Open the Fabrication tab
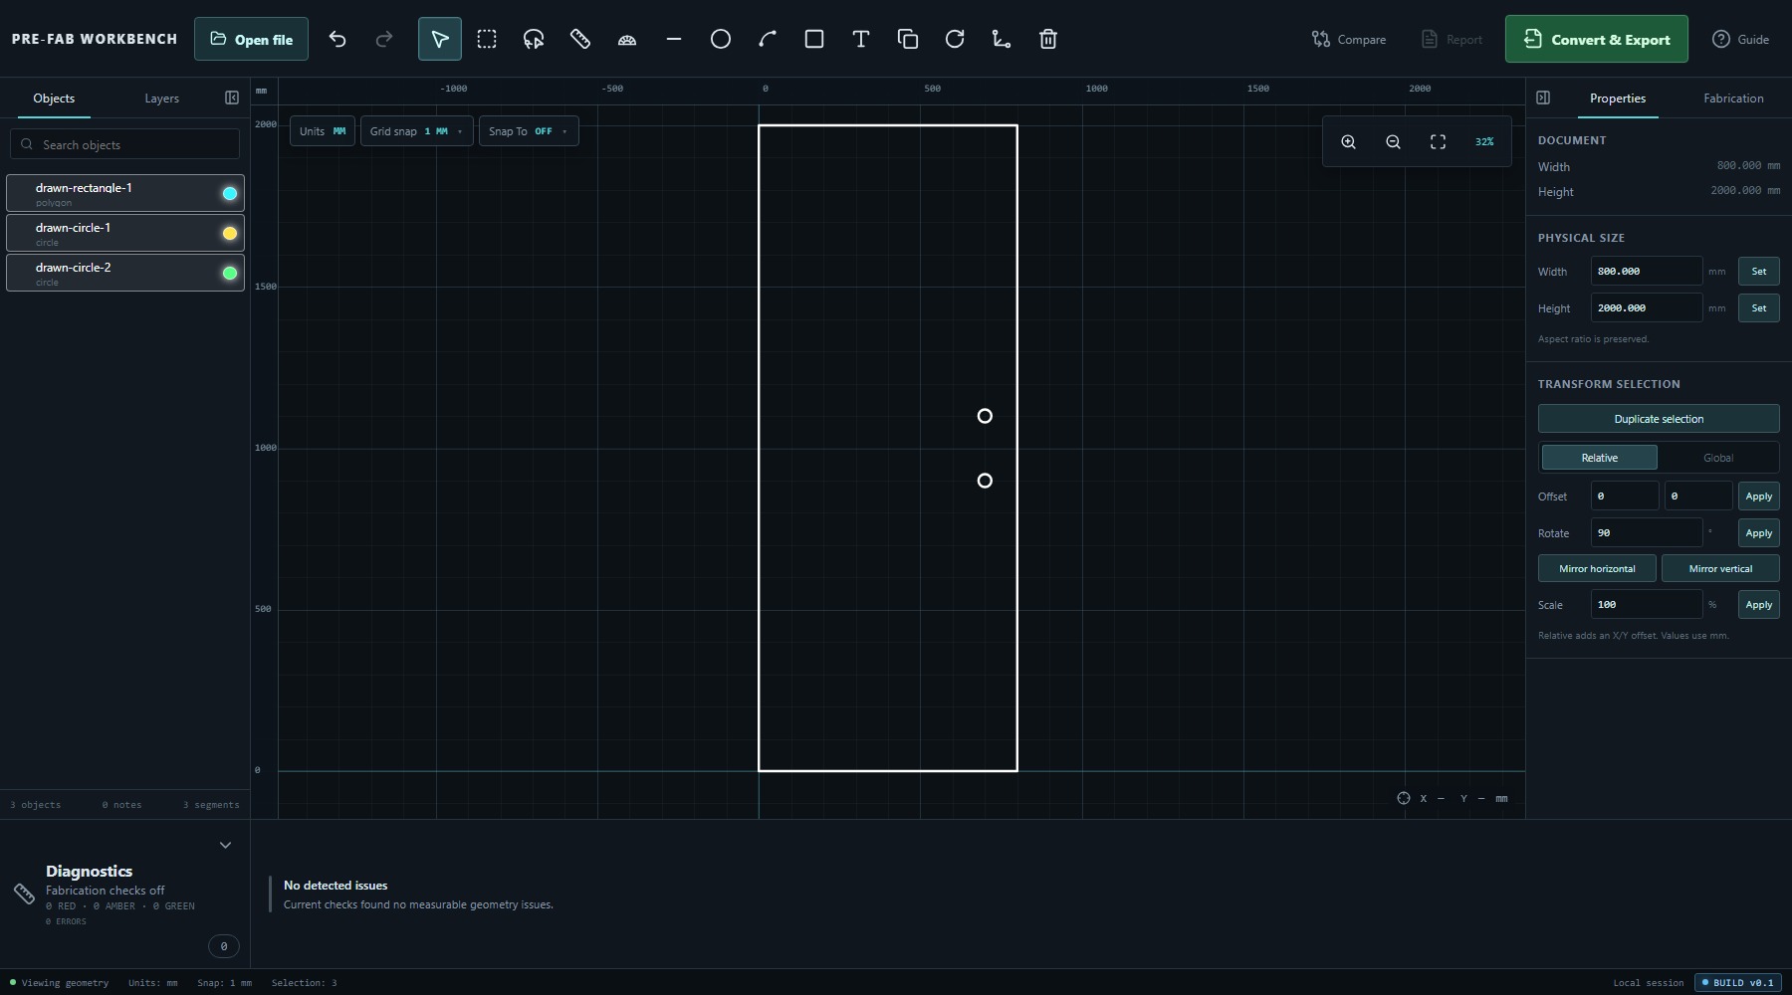 [1733, 99]
